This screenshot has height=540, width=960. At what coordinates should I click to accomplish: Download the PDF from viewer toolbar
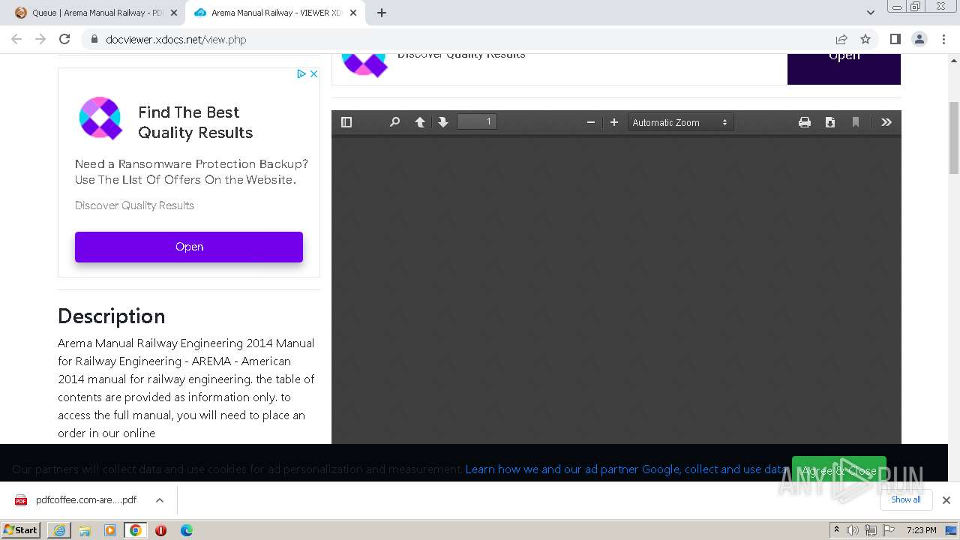(x=830, y=122)
